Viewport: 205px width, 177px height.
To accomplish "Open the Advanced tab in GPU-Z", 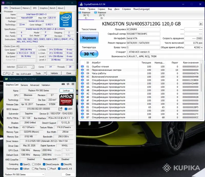I will point(35,85).
